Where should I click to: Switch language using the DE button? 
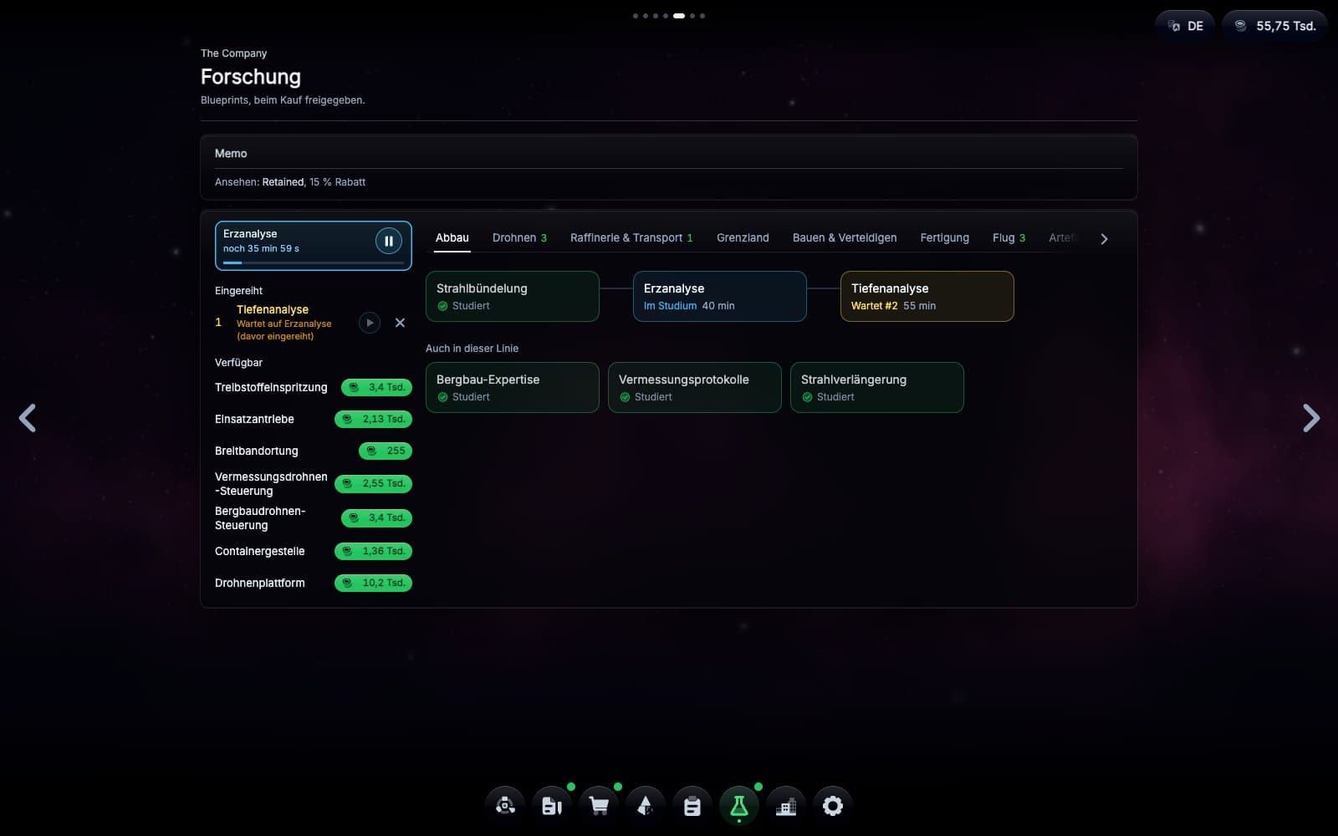click(1185, 26)
